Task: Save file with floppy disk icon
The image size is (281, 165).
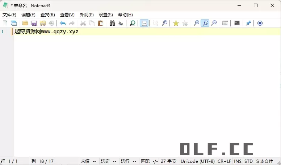Action: (x=34, y=23)
